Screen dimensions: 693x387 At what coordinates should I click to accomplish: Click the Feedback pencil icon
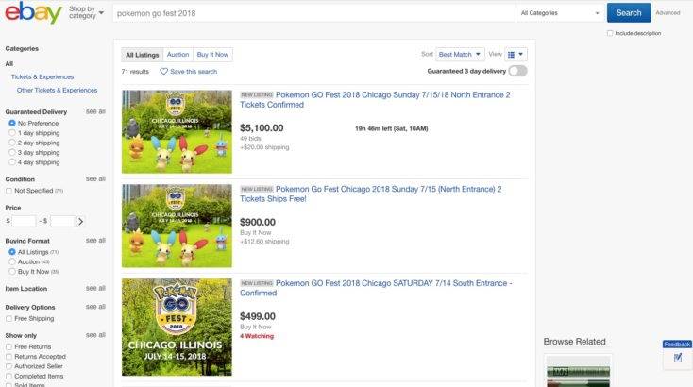pos(678,358)
